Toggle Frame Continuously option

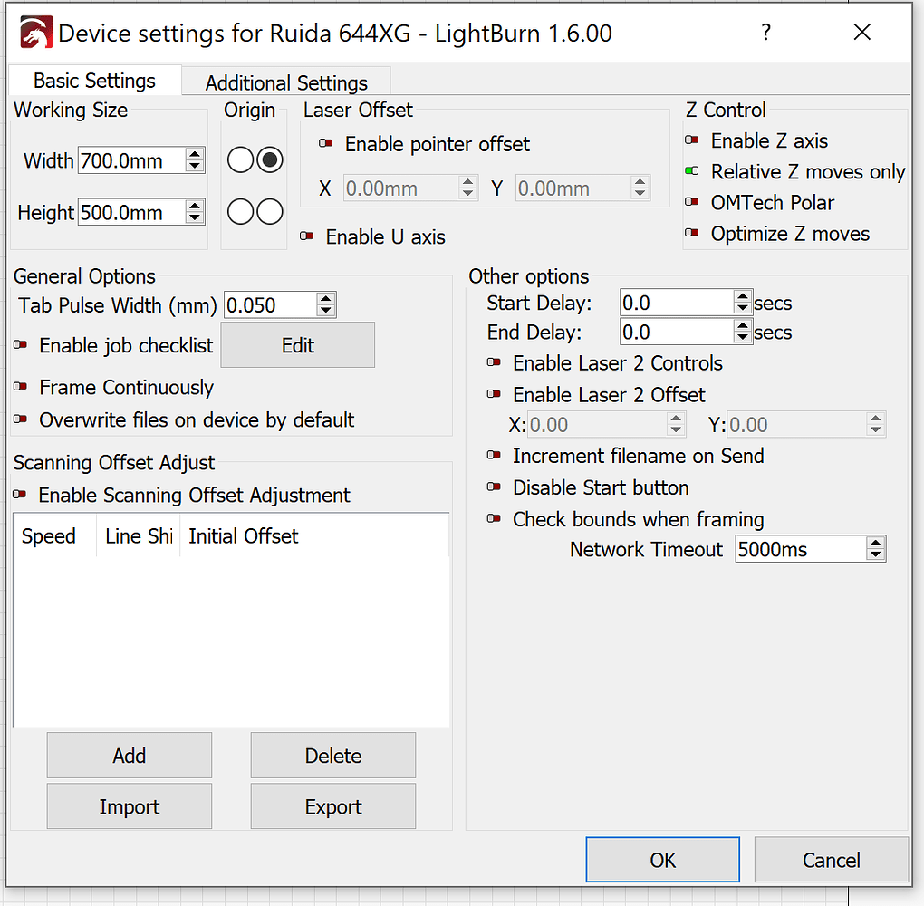(x=20, y=388)
